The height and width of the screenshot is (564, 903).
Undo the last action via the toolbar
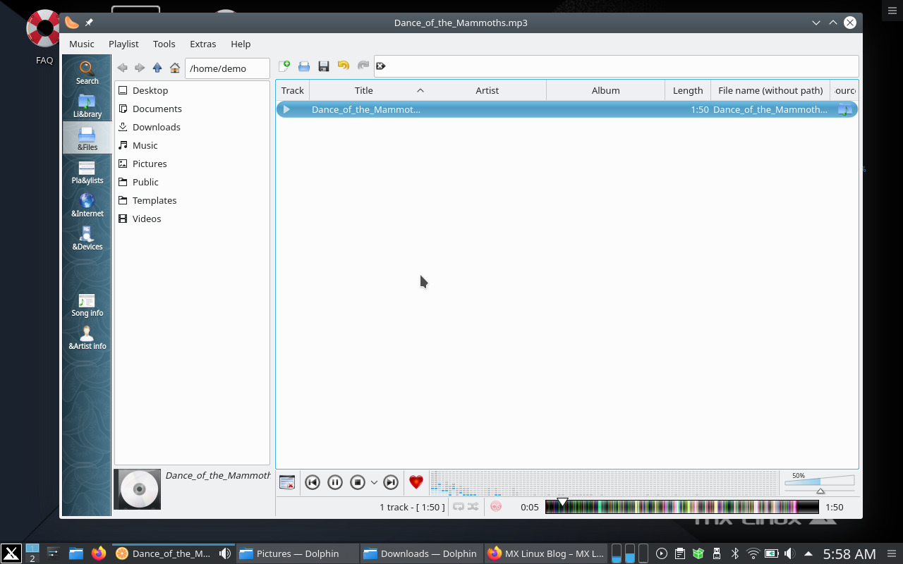344,66
